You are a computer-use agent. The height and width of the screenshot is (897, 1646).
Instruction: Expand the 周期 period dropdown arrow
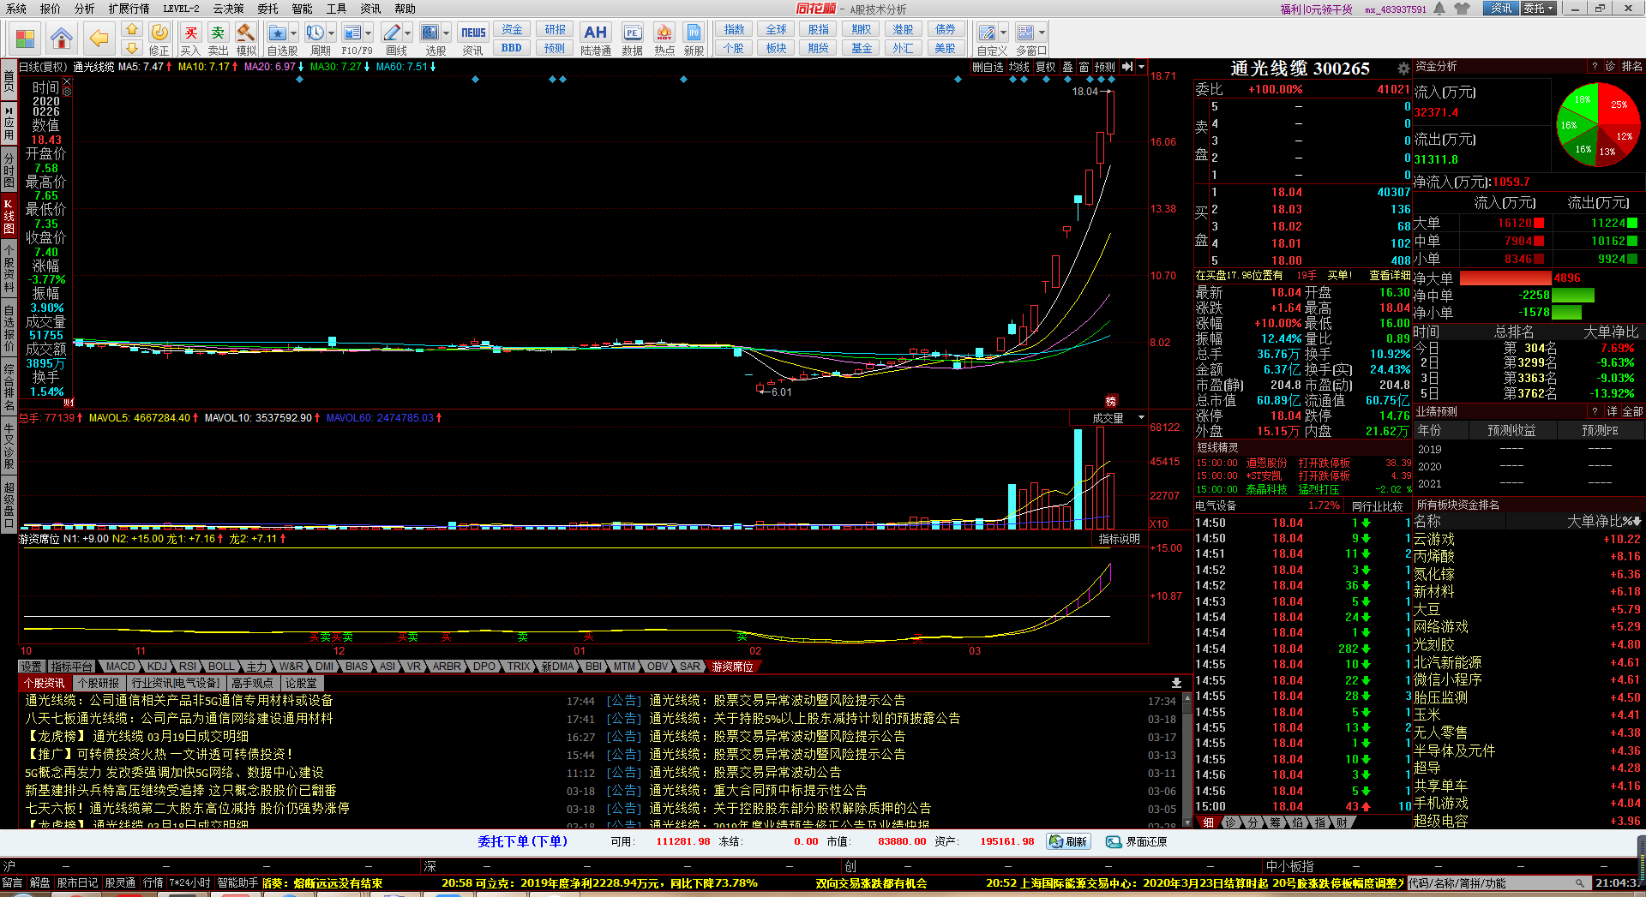[x=331, y=33]
